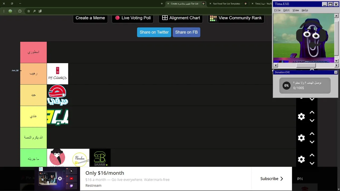Select the green Subway logo in عادي tier

(x=57, y=117)
